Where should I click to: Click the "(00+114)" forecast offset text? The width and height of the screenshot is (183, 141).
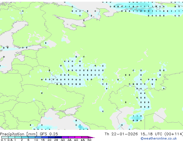tap(174, 134)
